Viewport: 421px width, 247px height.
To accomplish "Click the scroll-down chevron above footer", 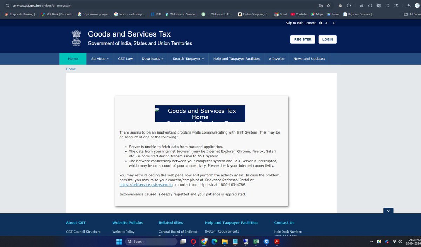I will [388, 210].
